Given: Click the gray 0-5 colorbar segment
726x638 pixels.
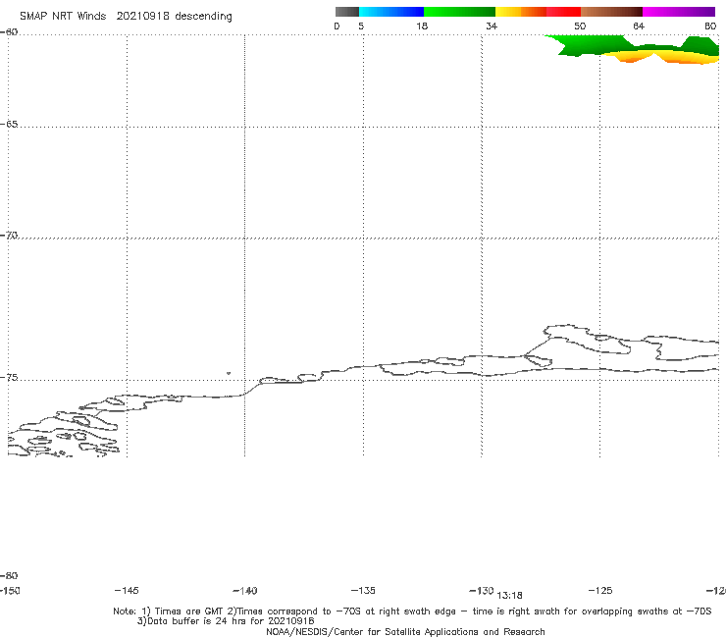Looking at the screenshot, I should 347,12.
